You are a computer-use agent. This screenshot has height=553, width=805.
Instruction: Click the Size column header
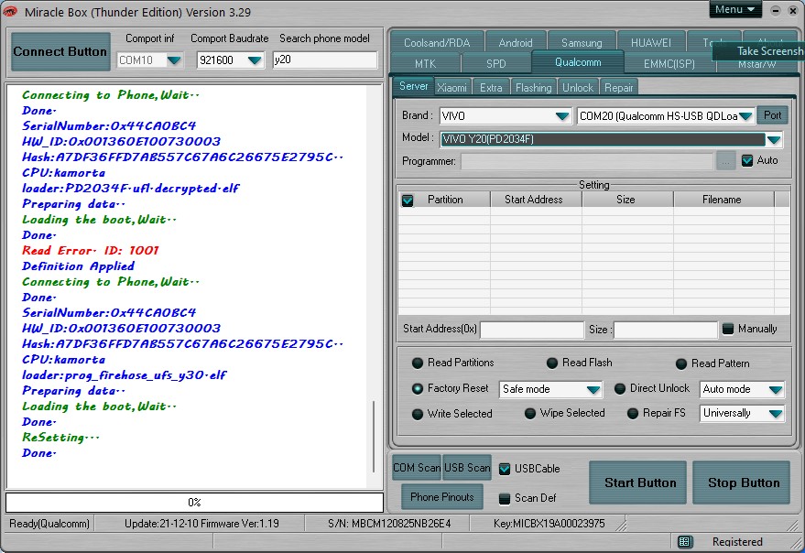pos(627,200)
